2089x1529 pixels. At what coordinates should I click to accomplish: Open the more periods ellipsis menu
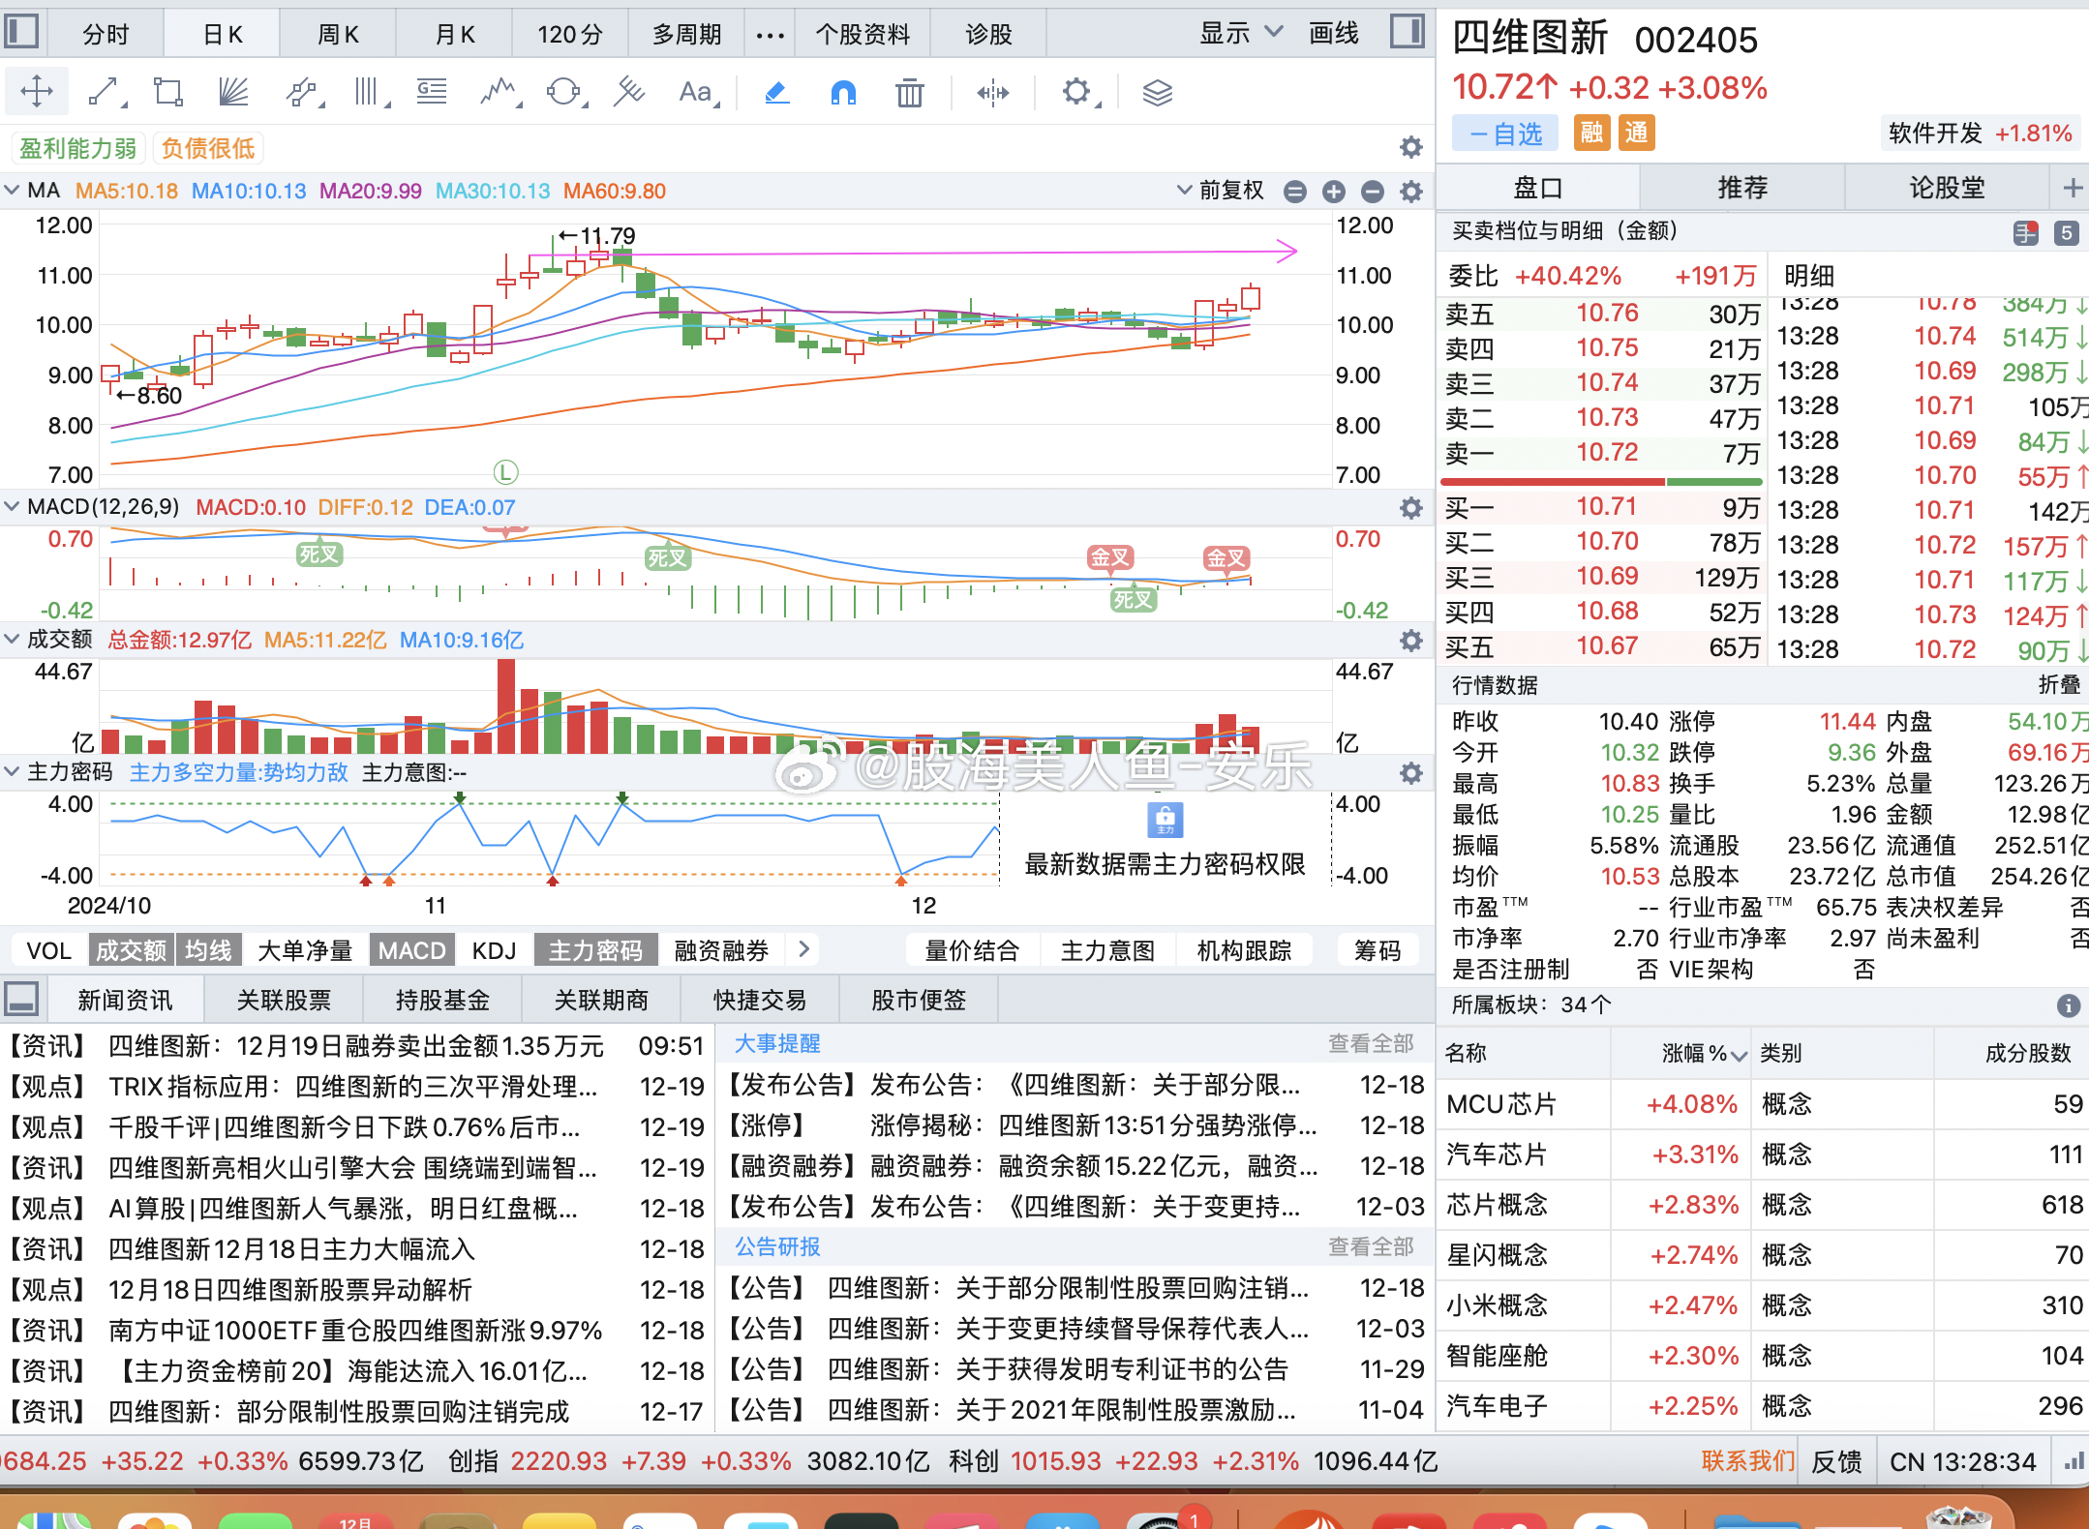(770, 35)
